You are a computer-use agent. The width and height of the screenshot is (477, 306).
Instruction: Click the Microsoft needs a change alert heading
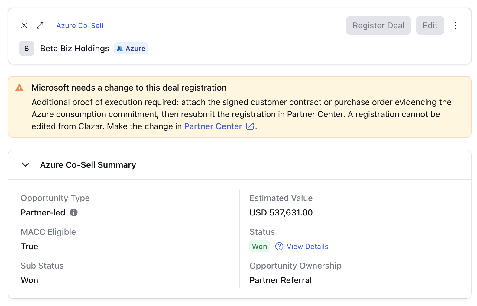129,88
